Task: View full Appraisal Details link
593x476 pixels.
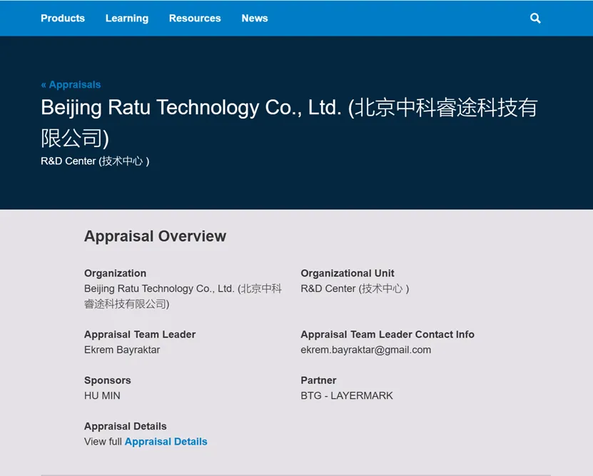Action: tap(166, 442)
